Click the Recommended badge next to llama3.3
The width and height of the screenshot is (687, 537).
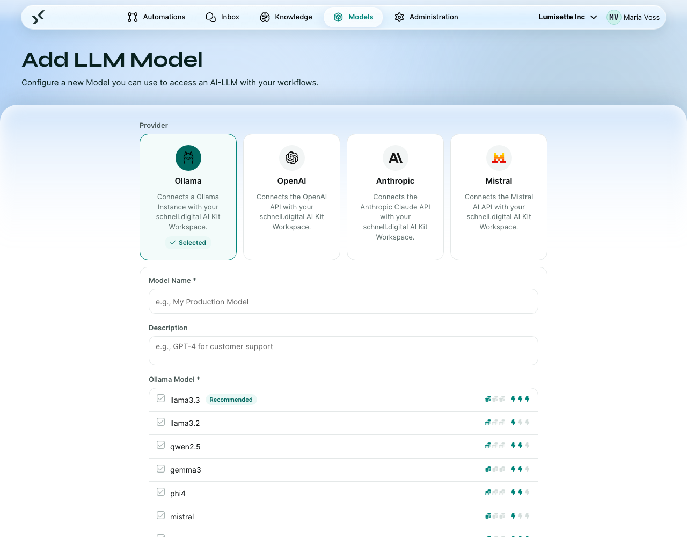[x=231, y=400]
